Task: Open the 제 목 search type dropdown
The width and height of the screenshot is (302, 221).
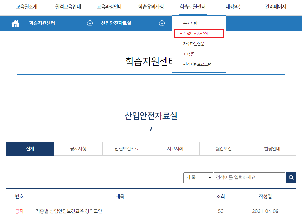Action: [198, 178]
